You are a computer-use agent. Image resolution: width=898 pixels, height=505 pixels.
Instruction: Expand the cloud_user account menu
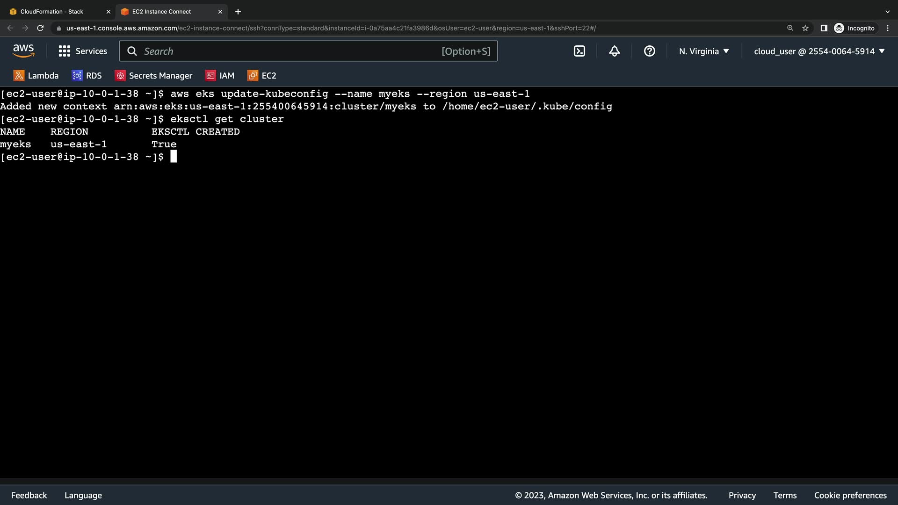(x=819, y=51)
